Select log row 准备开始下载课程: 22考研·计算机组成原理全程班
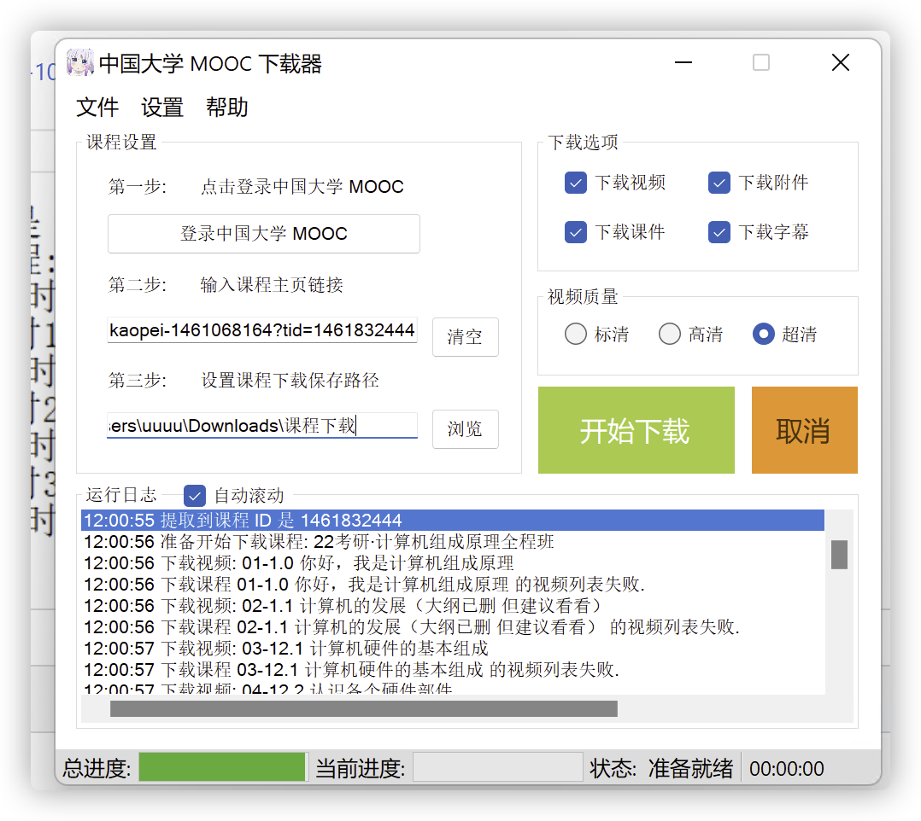The width and height of the screenshot is (921, 821). pos(452,542)
